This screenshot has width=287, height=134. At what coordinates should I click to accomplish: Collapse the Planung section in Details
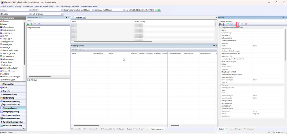click(220, 85)
